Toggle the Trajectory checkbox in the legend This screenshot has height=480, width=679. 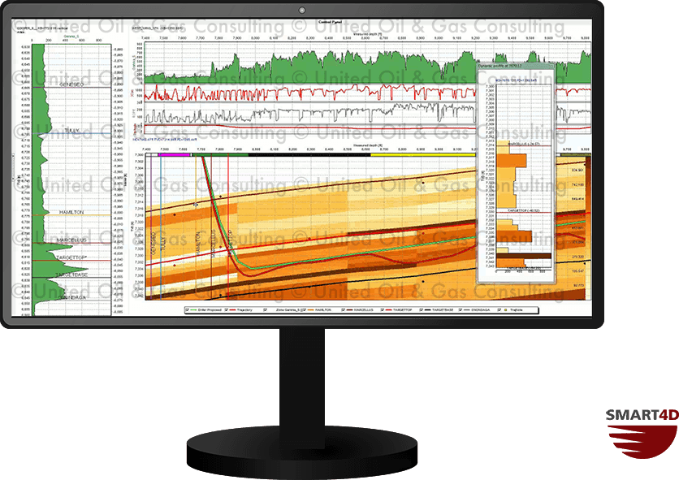225,311
